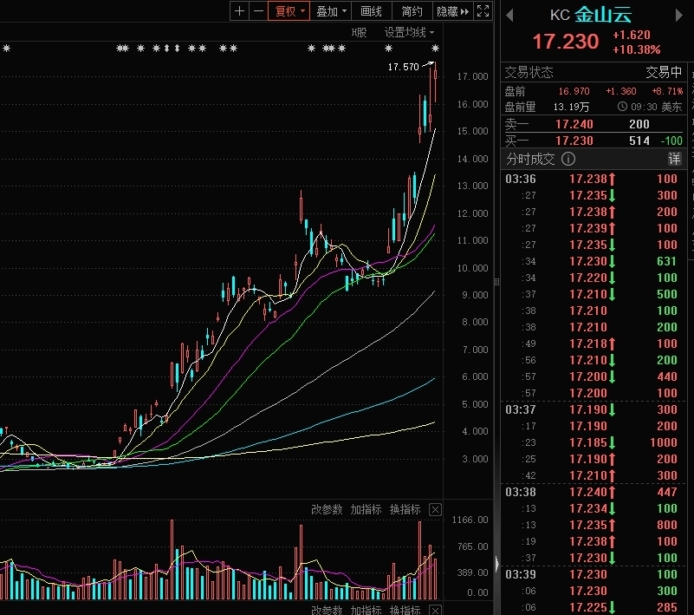Screen dimensions: 694x615
Task: Close the volume indicator panel
Action: (x=435, y=509)
